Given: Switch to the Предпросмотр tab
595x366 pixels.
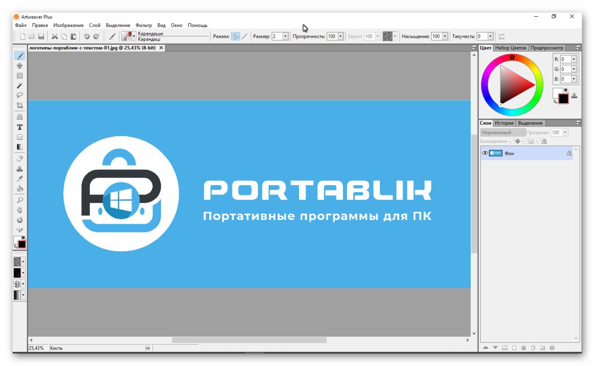Looking at the screenshot, I should click(547, 48).
